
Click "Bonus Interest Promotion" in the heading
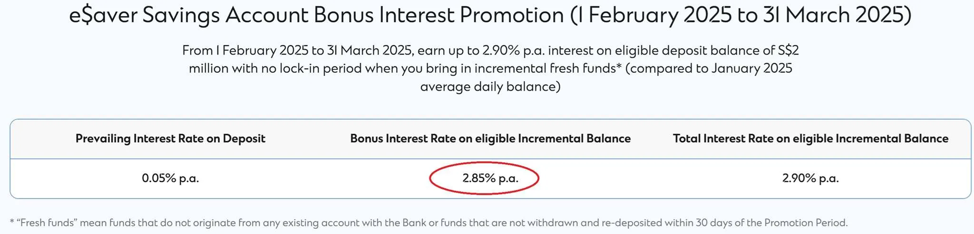tap(439, 15)
